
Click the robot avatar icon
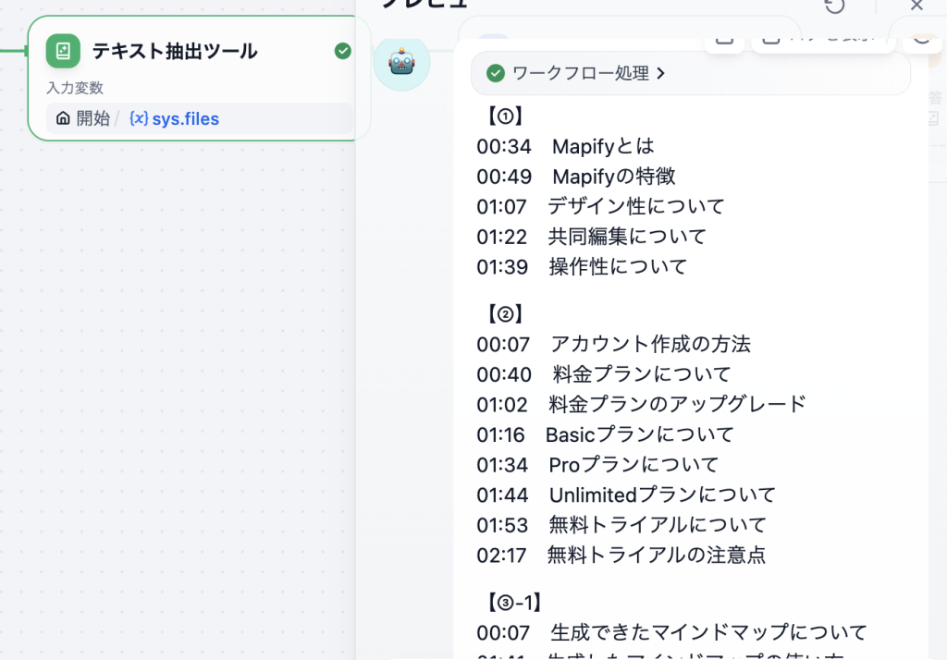(x=401, y=62)
